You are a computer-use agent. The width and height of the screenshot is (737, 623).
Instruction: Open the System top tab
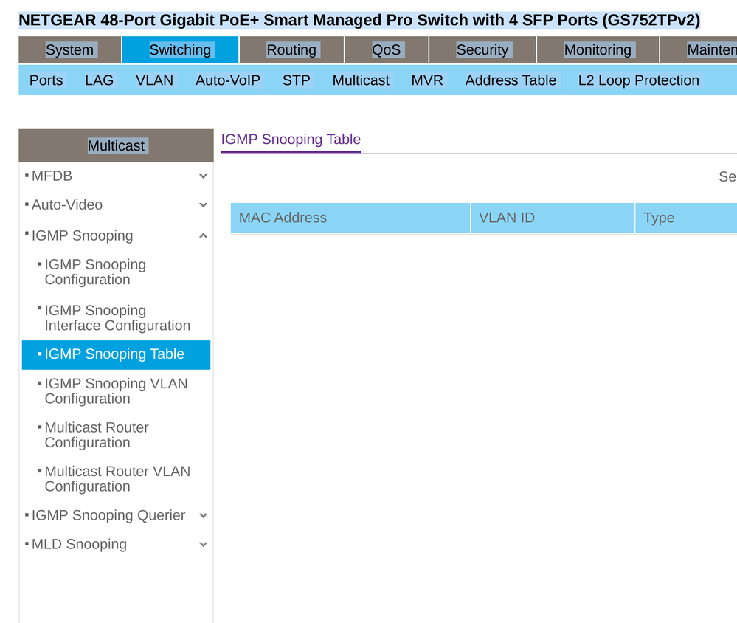tap(69, 50)
